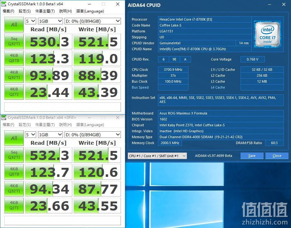
Task: Click 4KiB Q8T8 write result 120.6
Action: pyautogui.click(x=97, y=172)
